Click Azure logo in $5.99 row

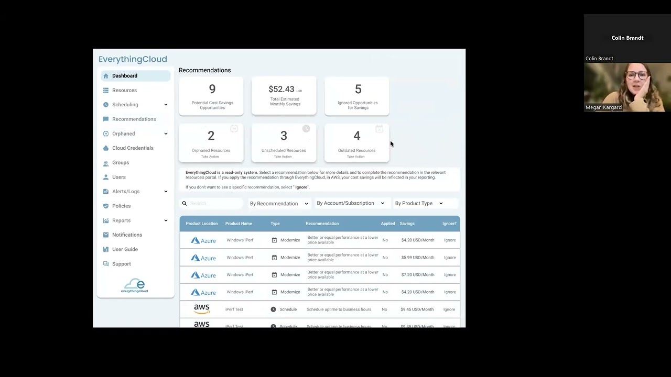203,258
